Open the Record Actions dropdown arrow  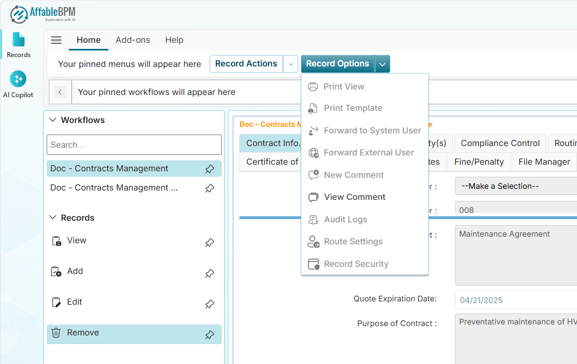290,64
